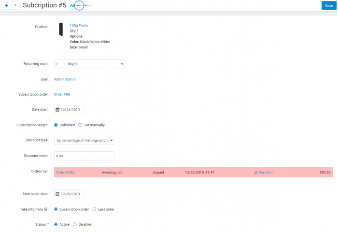The height and width of the screenshot is (233, 338).
Task: Set status to Disabled
Action: point(75,224)
